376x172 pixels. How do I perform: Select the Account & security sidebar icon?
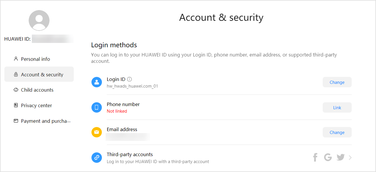pyautogui.click(x=16, y=74)
